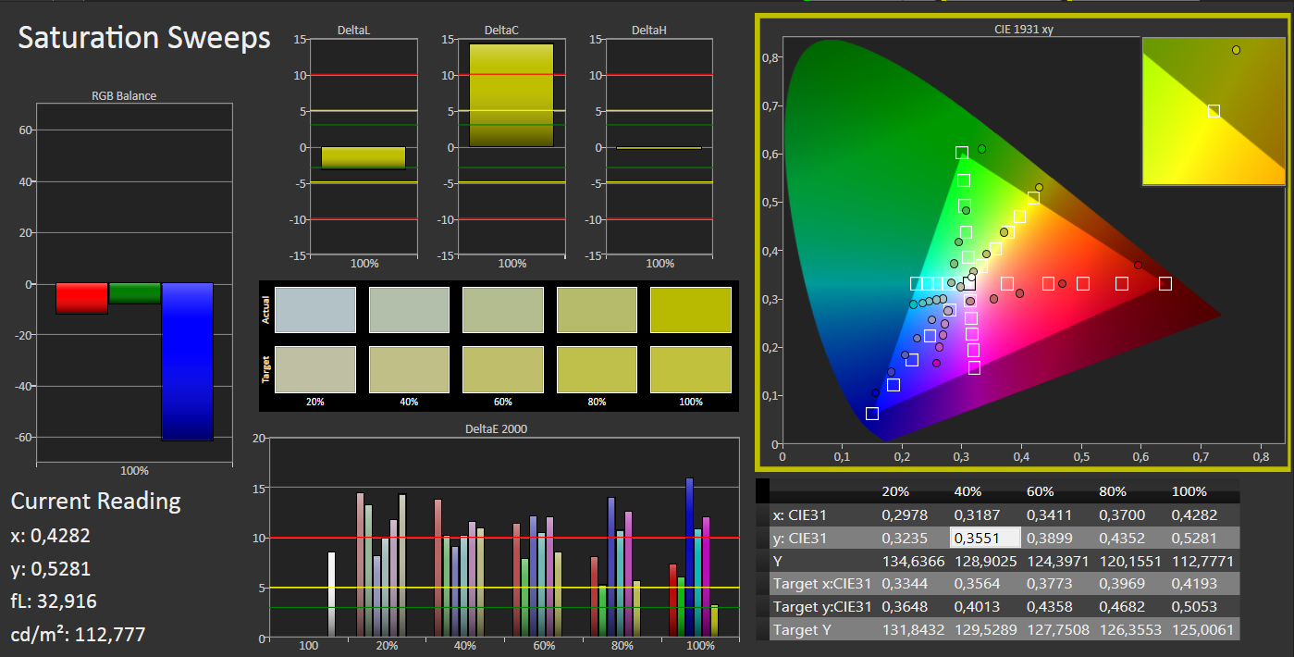Click the cd/m²: 112,777 reading
Screen dimensions: 1294x657
(78, 634)
